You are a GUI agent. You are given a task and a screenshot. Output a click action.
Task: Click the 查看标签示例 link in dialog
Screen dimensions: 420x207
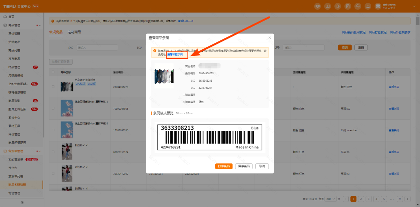click(175, 55)
